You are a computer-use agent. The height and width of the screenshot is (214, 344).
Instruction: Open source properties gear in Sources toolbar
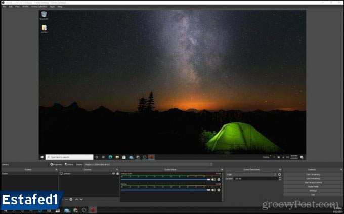pos(71,199)
